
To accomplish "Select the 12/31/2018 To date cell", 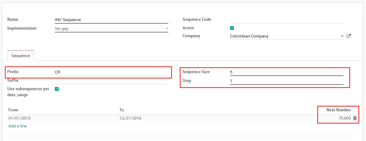I will tap(130, 118).
